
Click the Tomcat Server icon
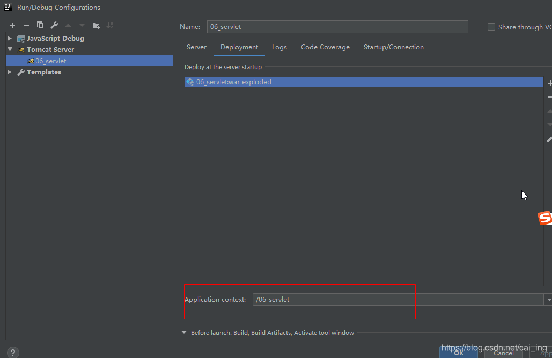(x=21, y=50)
